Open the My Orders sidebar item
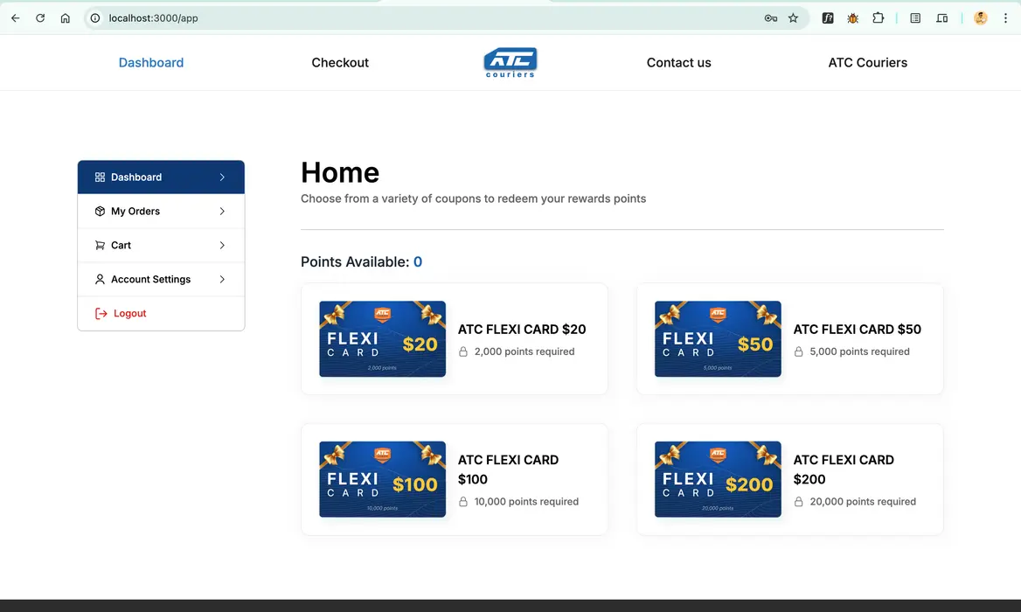Screen dimensions: 1021x612 tap(161, 211)
